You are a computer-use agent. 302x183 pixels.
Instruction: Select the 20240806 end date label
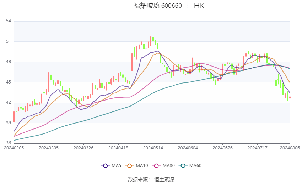290,148
